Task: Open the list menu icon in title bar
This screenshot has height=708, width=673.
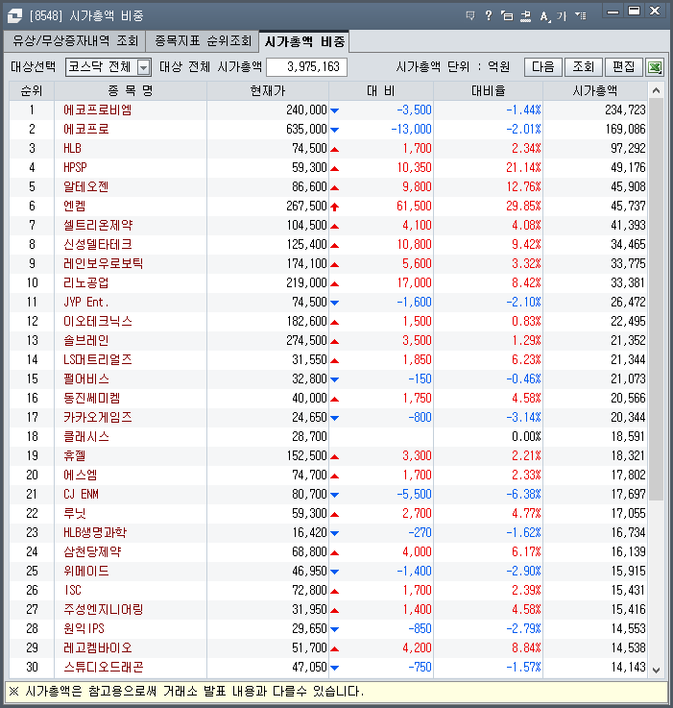Action: pos(581,15)
